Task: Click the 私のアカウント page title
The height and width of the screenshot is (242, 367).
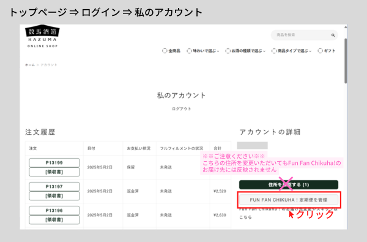Action: [x=182, y=96]
